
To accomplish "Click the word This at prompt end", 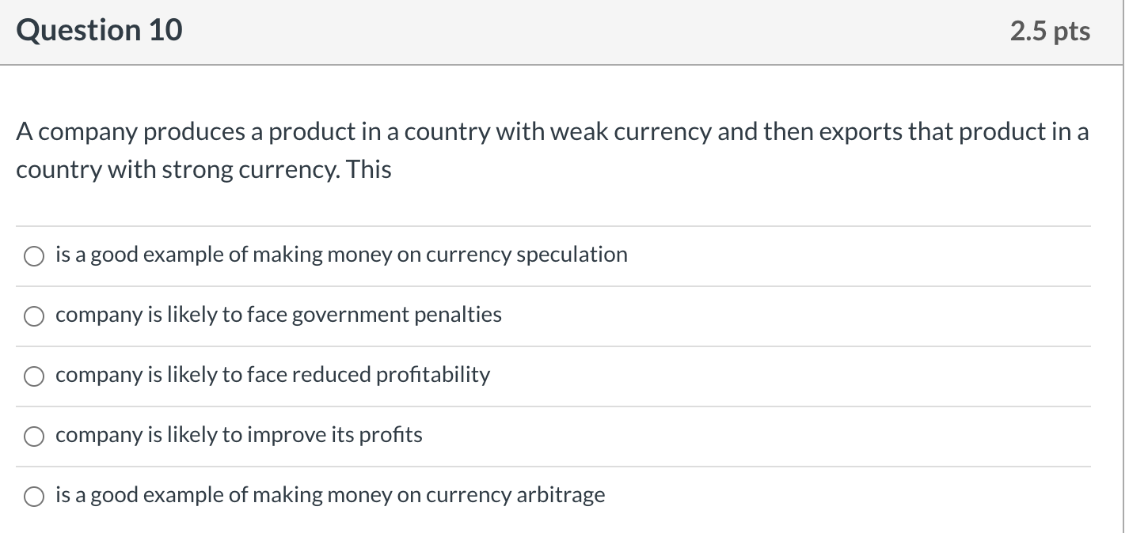I will coord(370,169).
